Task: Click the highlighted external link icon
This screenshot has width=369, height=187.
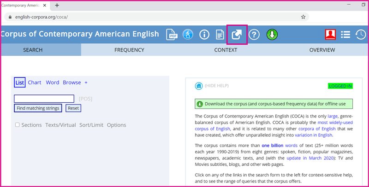Action: (x=237, y=35)
